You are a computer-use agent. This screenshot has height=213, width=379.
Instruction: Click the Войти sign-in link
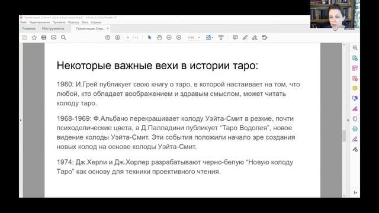(x=349, y=29)
